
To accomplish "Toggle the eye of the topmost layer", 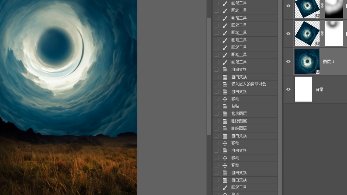I will 288,6.
